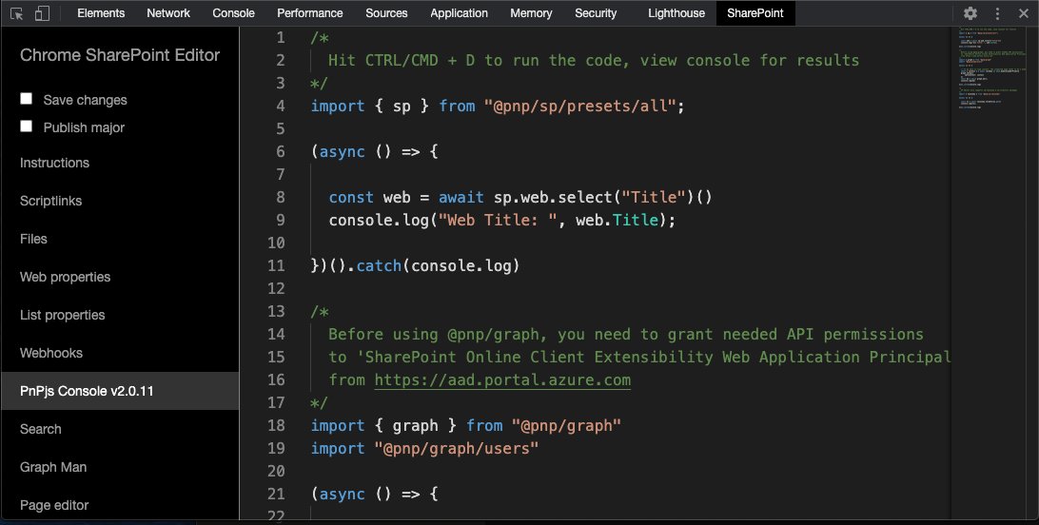Select the SharePoint tab
The height and width of the screenshot is (525, 1039).
pyautogui.click(x=755, y=13)
